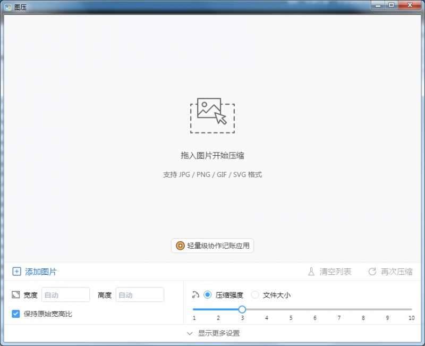Click the compression strength slider handle
The image size is (425, 346).
242,309
